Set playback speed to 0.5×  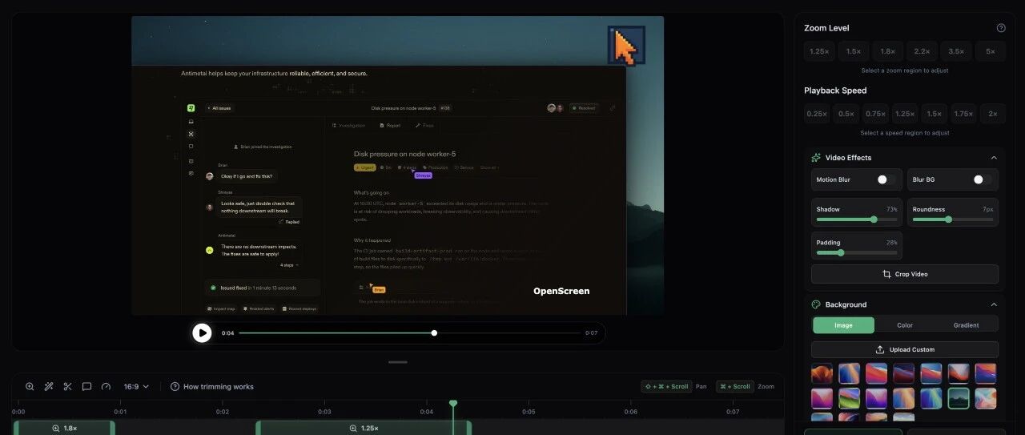846,114
